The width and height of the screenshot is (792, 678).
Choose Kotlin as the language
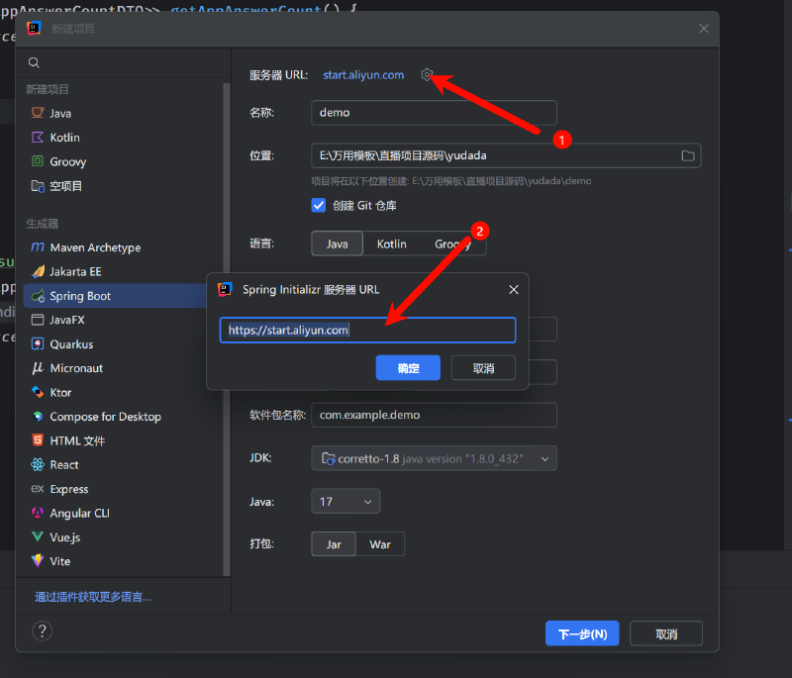click(x=391, y=243)
